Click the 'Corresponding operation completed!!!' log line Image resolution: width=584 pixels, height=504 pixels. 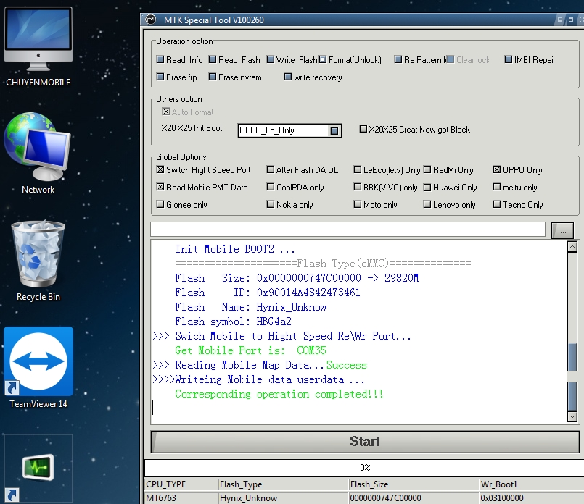(279, 394)
